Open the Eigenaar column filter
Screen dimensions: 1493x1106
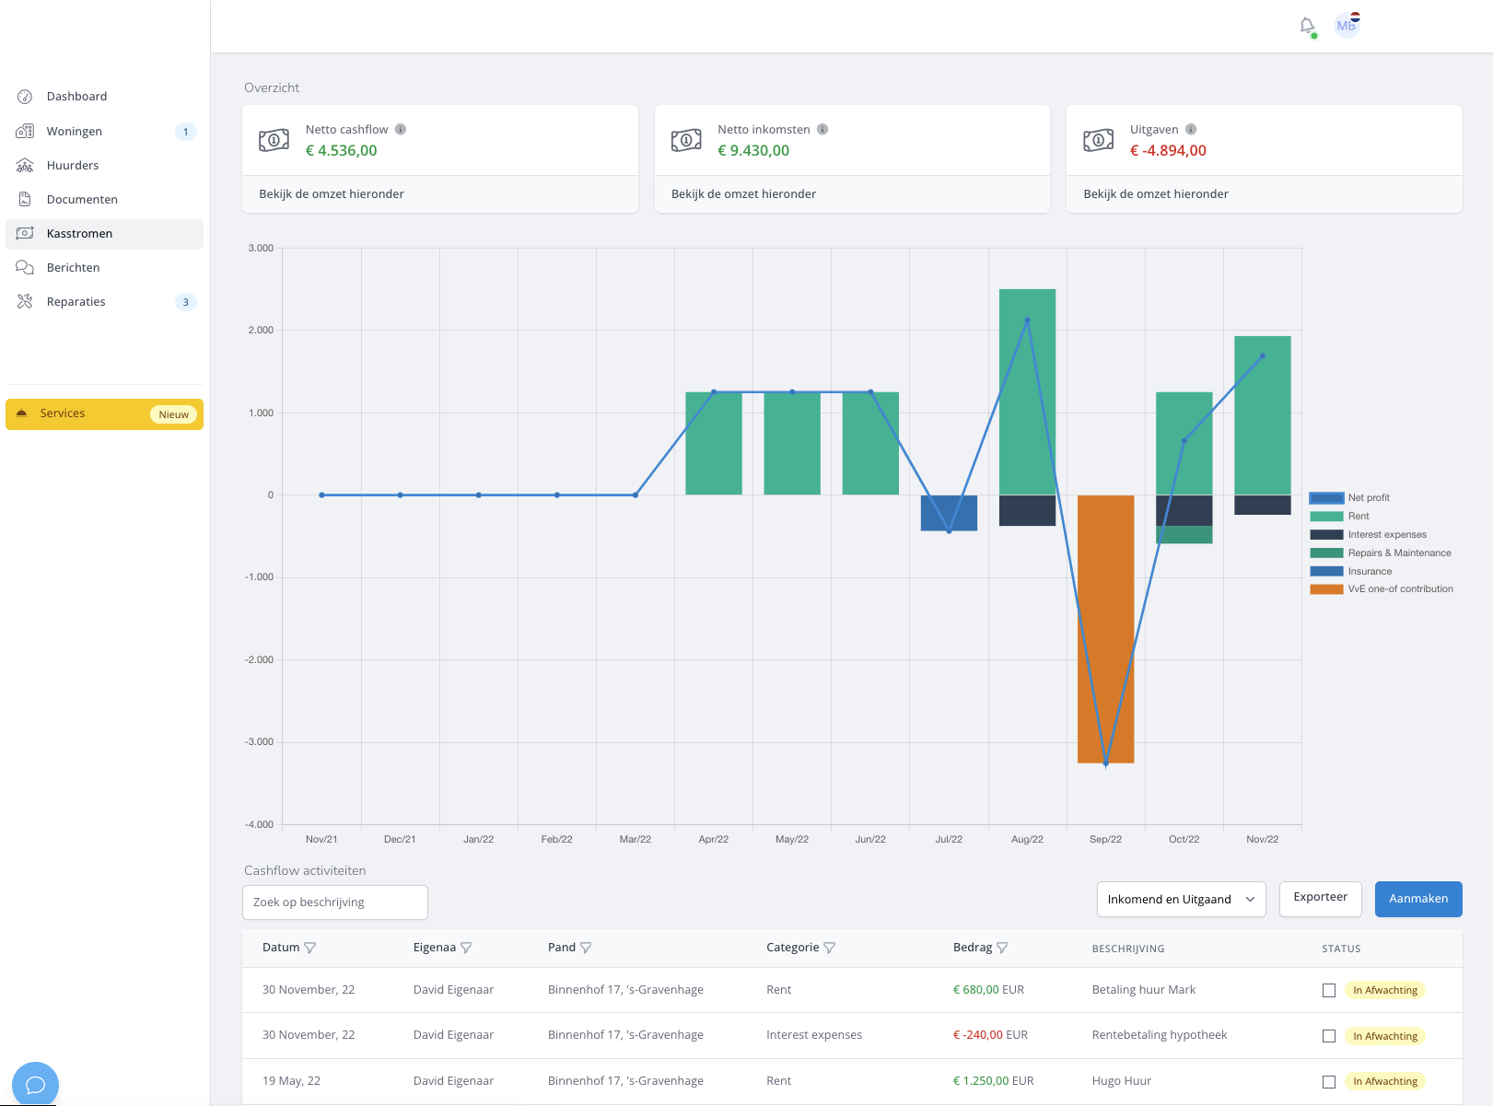[x=466, y=948]
